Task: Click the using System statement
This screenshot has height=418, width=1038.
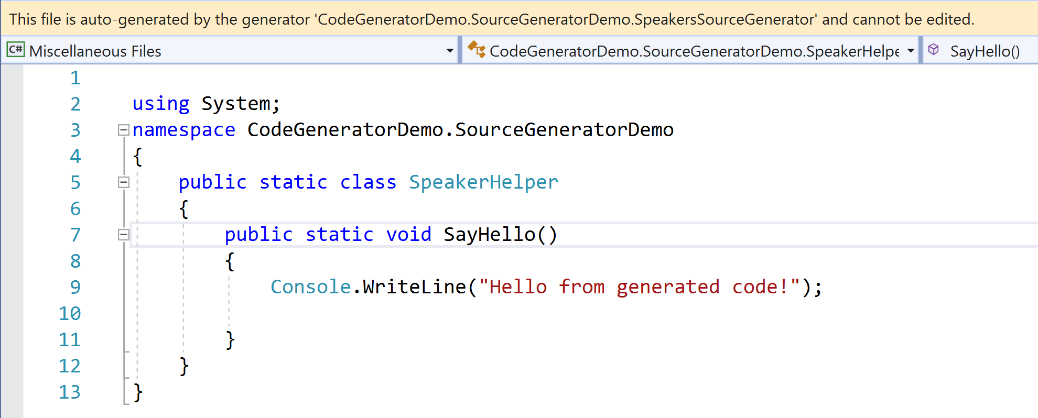Action: tap(204, 104)
